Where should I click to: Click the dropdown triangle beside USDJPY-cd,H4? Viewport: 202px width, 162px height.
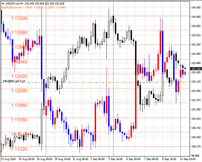click(2, 3)
